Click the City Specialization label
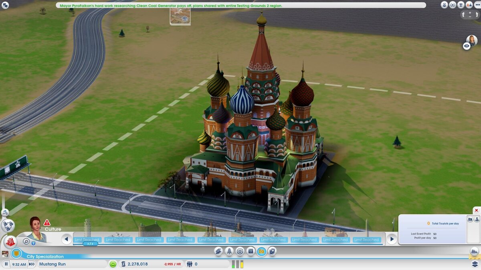 pyautogui.click(x=45, y=256)
